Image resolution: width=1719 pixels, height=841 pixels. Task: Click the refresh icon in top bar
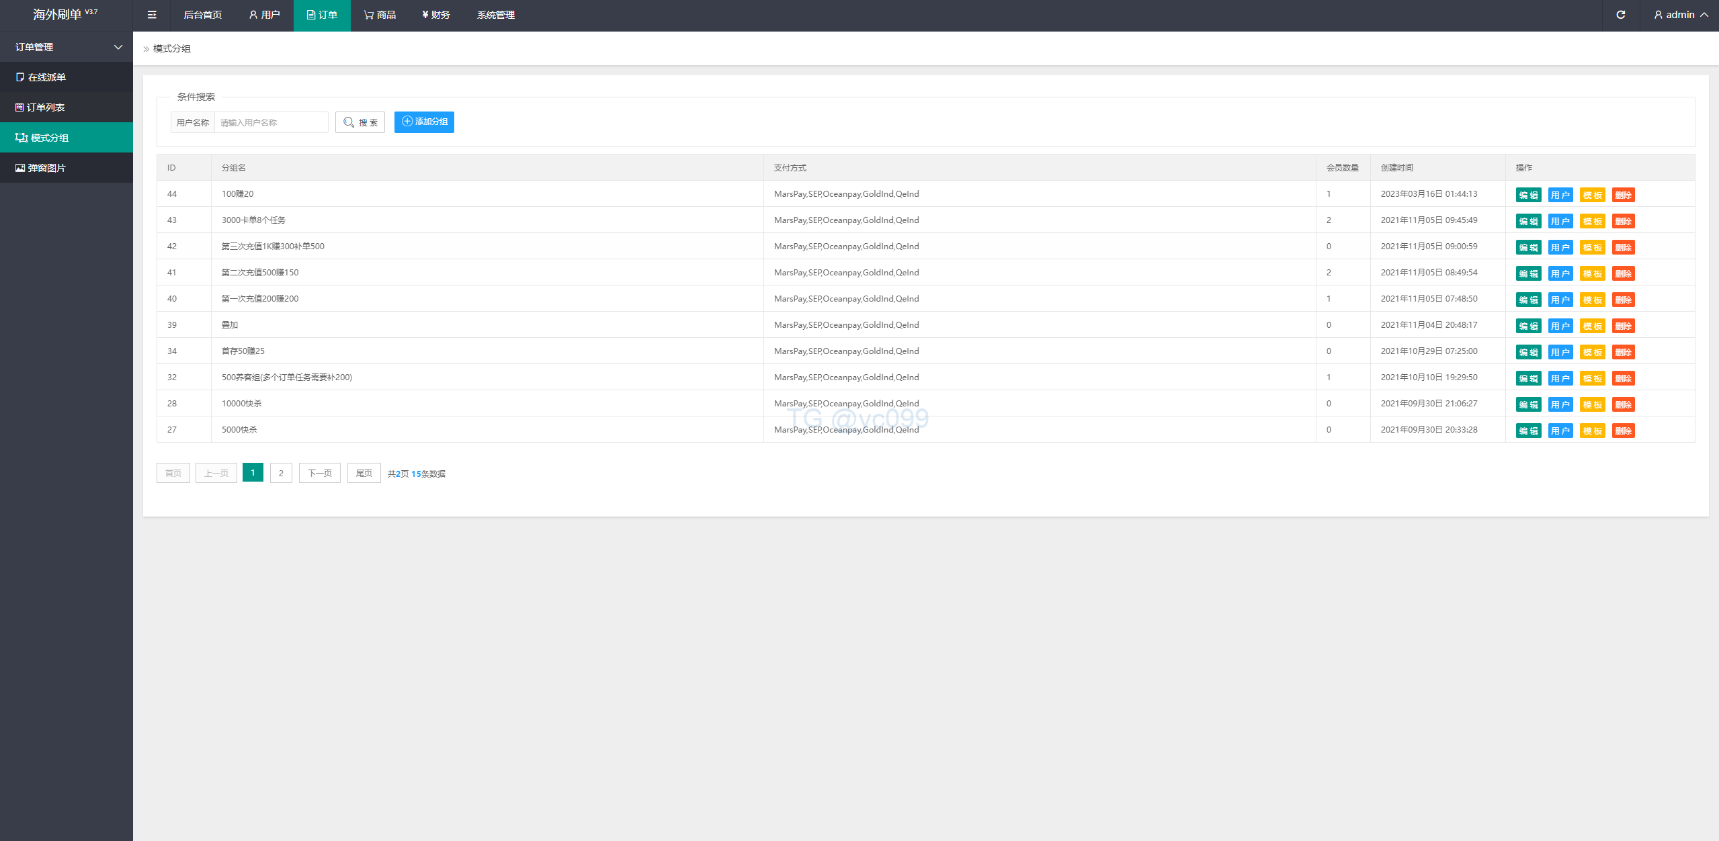pos(1620,15)
